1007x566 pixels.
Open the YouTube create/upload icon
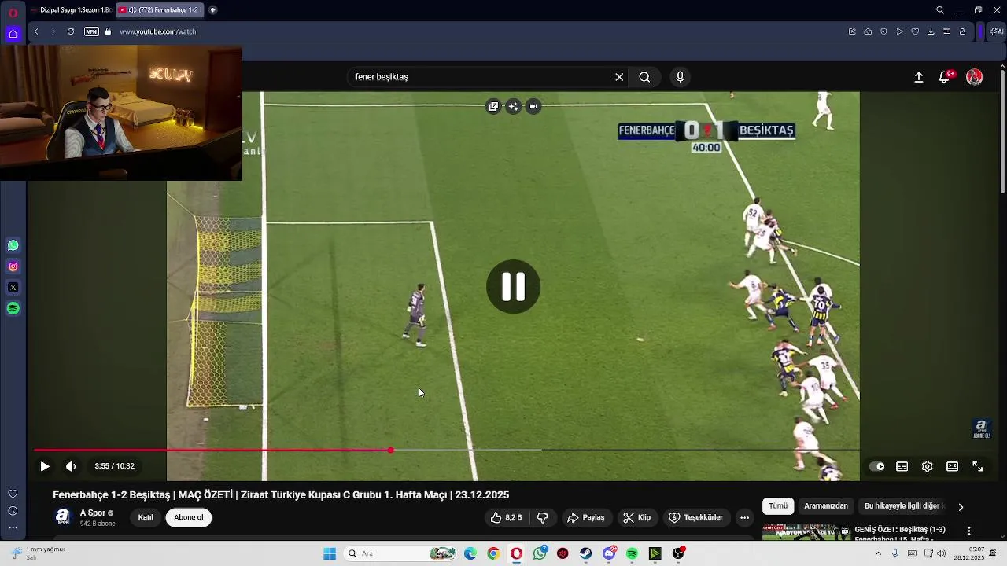point(918,77)
